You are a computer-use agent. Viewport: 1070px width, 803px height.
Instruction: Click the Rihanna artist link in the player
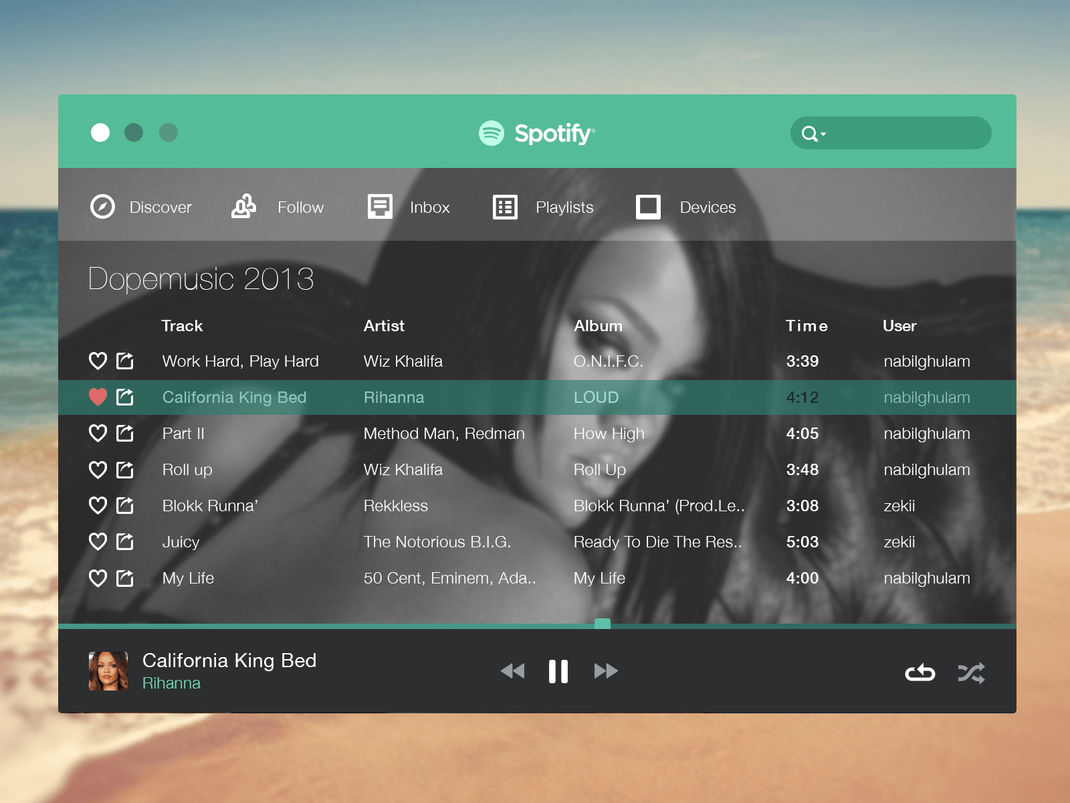click(171, 683)
